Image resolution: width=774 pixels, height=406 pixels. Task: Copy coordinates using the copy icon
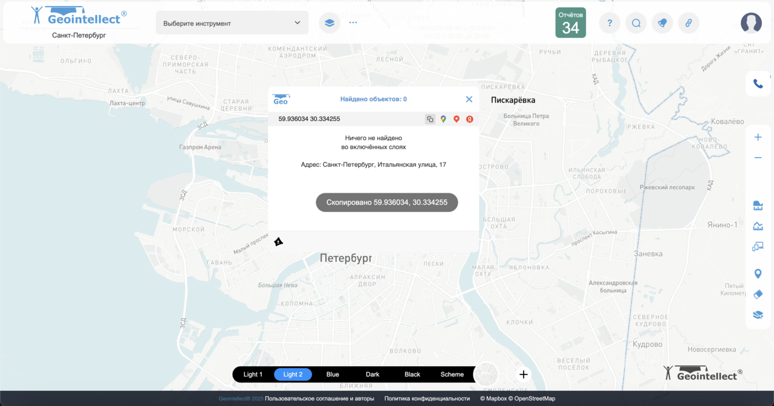tap(430, 119)
